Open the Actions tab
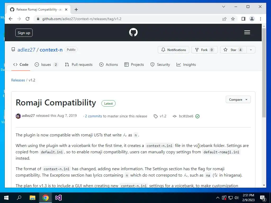This screenshot has width=271, height=203. pos(109,64)
